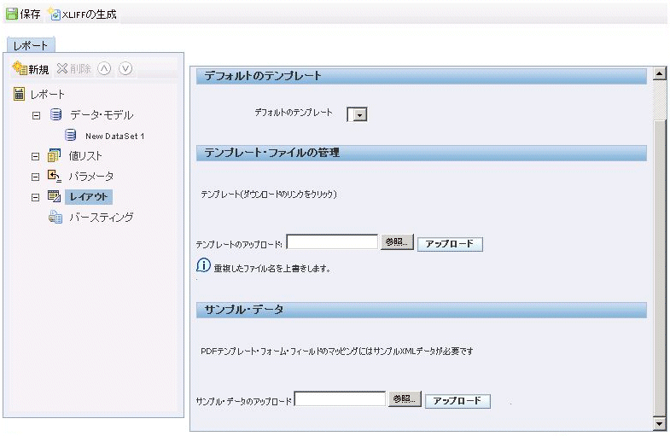Click the テンプレートのアップロード label
The width and height of the screenshot is (670, 436).
click(x=239, y=245)
